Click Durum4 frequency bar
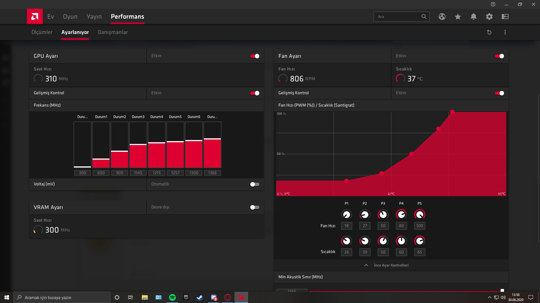The height and width of the screenshot is (303, 540). tap(157, 145)
